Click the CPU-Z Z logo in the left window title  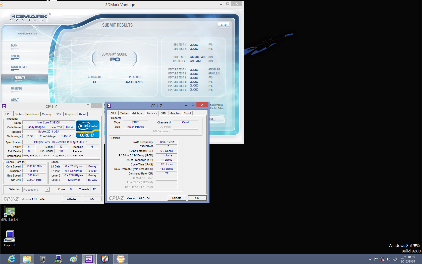pyautogui.click(x=4, y=106)
